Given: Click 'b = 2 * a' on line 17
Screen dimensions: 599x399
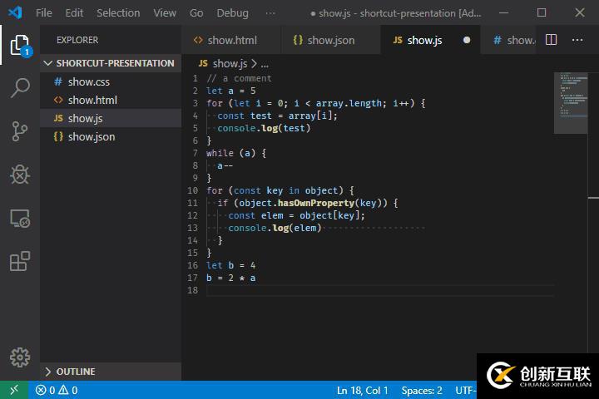Looking at the screenshot, I should coord(230,278).
